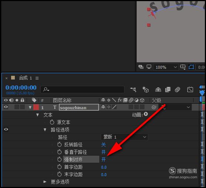This screenshot has width=206, height=188.
Task: Toggle visibility eye for 路径选项
Action: click(x=6, y=129)
